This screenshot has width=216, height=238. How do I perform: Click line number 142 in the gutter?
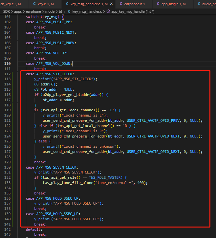click(x=8, y=229)
